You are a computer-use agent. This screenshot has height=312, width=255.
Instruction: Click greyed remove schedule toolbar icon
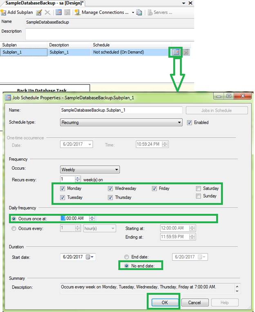(x=67, y=12)
